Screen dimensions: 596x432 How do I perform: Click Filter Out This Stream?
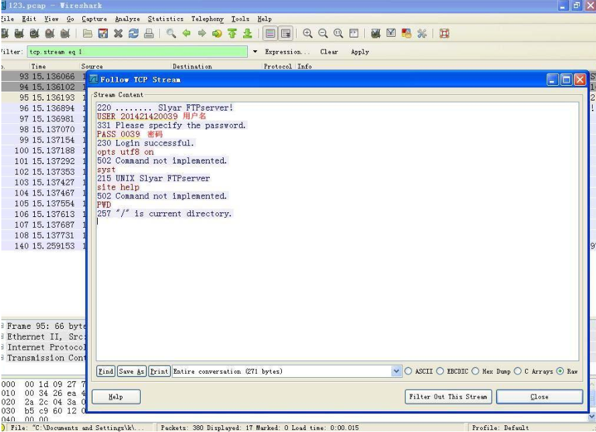tap(448, 397)
